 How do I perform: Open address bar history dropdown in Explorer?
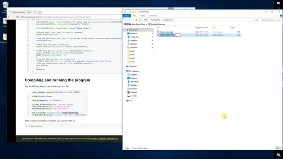point(254,20)
